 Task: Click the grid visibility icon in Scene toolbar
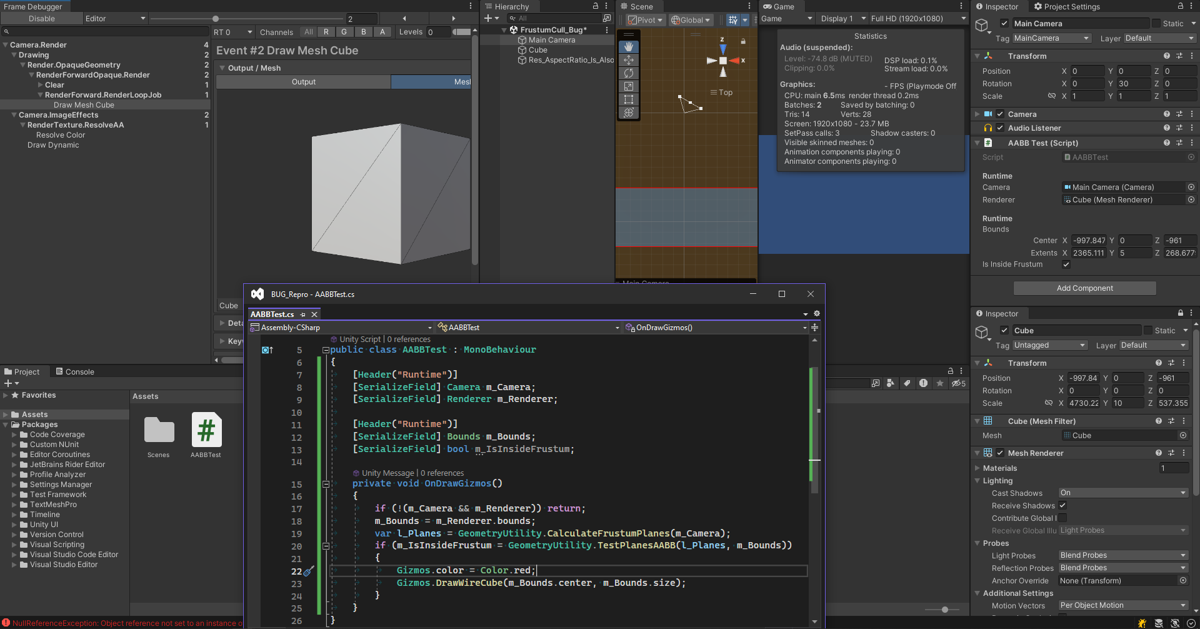(x=733, y=19)
